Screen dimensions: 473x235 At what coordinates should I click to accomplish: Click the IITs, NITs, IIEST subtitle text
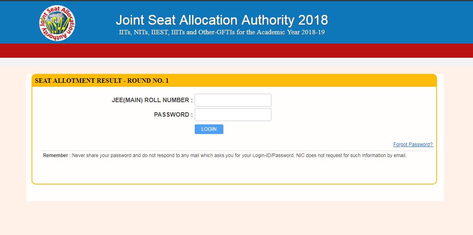click(x=222, y=31)
